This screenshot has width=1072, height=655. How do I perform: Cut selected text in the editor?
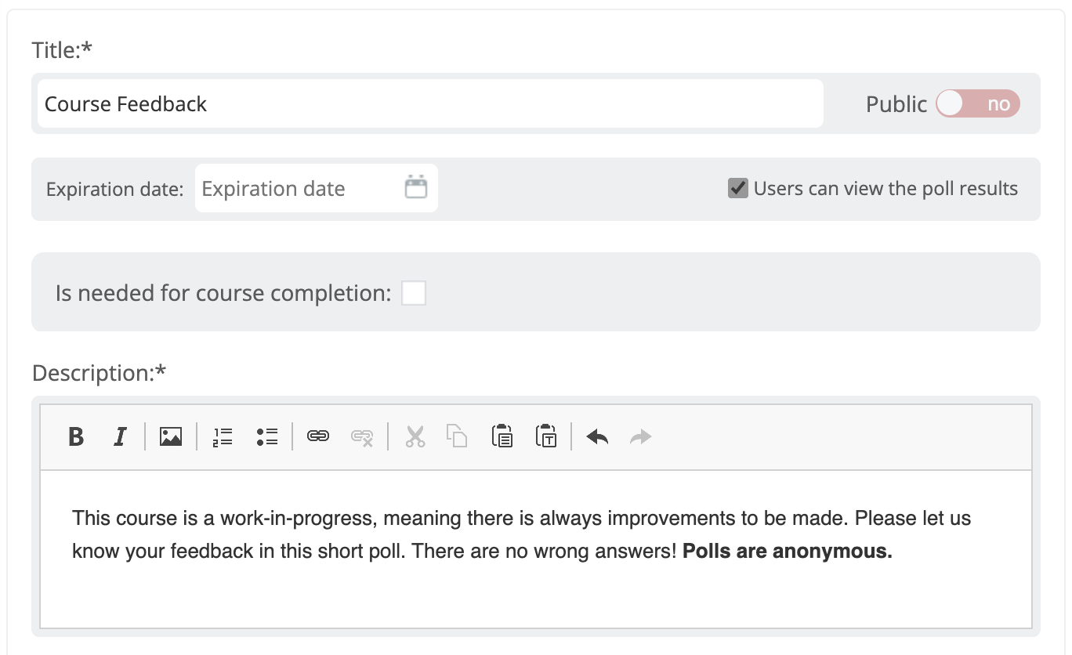(415, 436)
